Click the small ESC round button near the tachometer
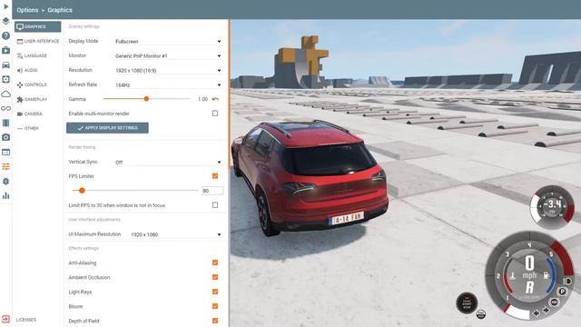 click(481, 314)
